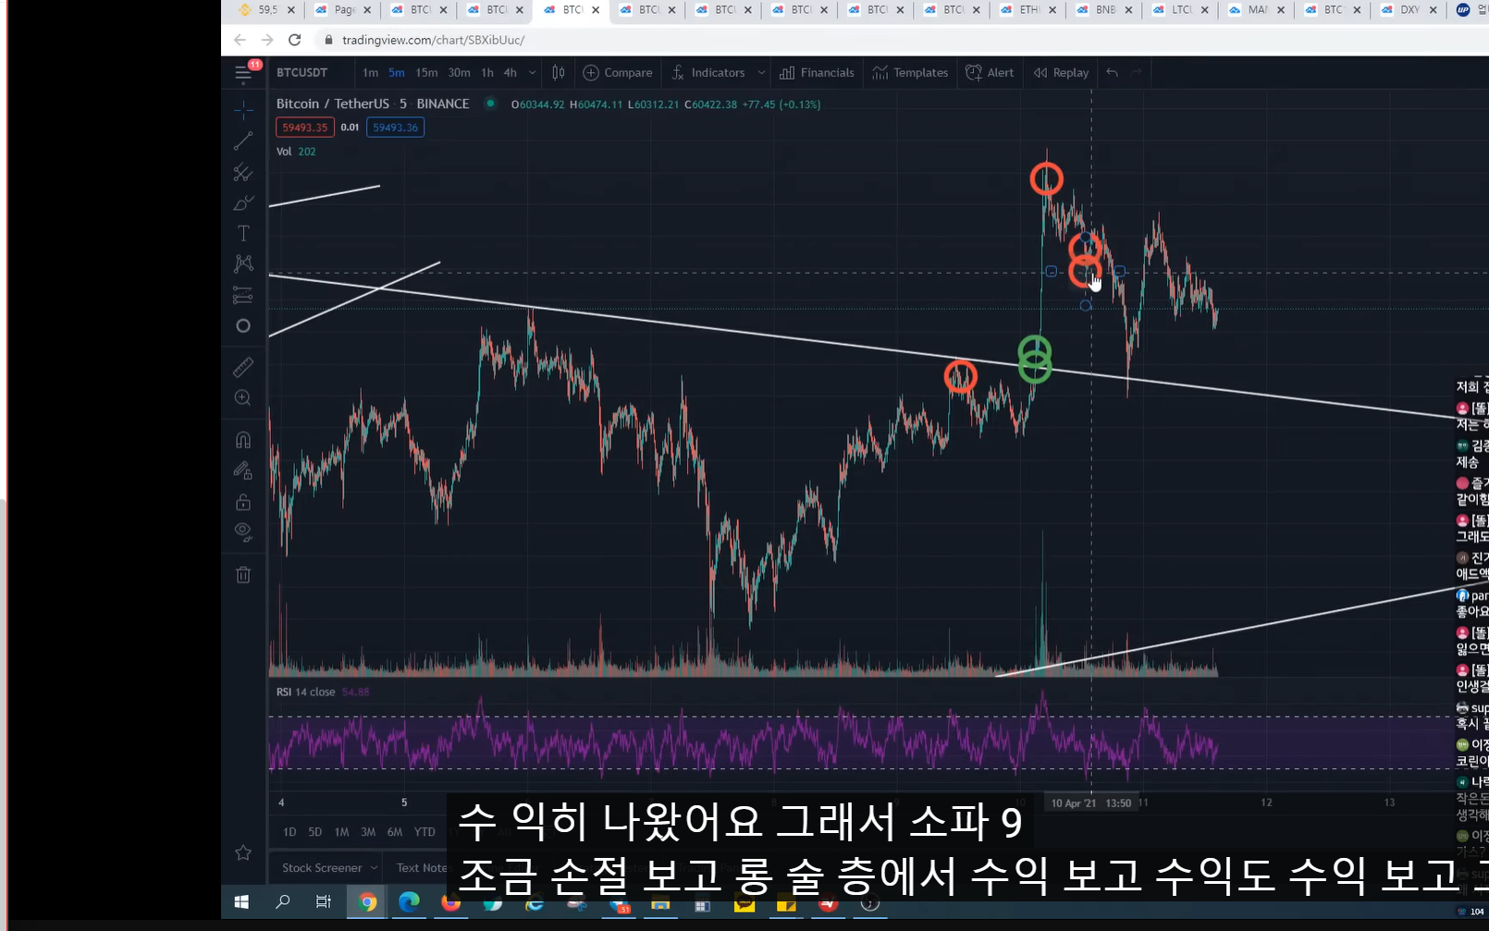Open the pitchfork and Gann tools

243,172
